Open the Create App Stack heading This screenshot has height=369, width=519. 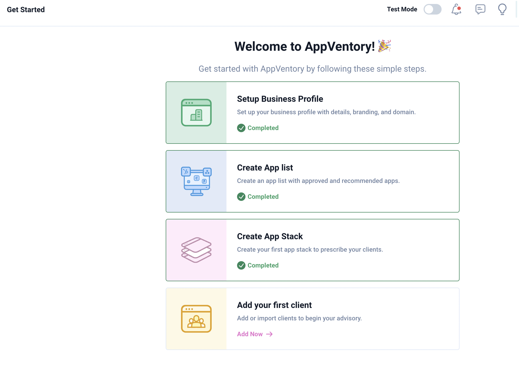click(x=270, y=236)
